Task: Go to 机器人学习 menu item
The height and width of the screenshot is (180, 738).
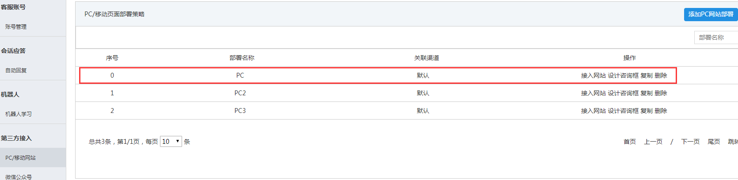Action: click(19, 114)
